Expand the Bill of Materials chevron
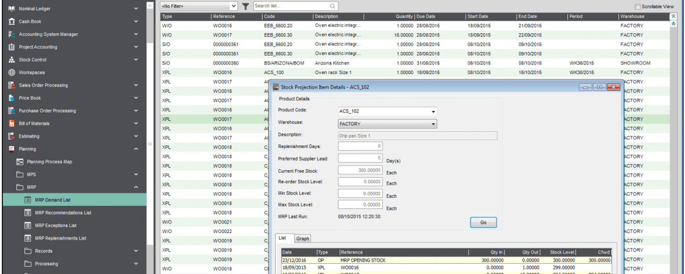 click(136, 123)
